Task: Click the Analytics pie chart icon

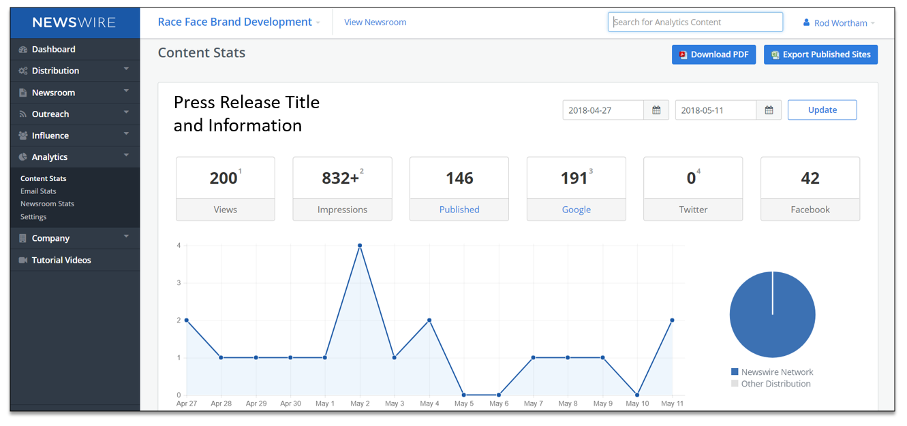Action: [23, 157]
